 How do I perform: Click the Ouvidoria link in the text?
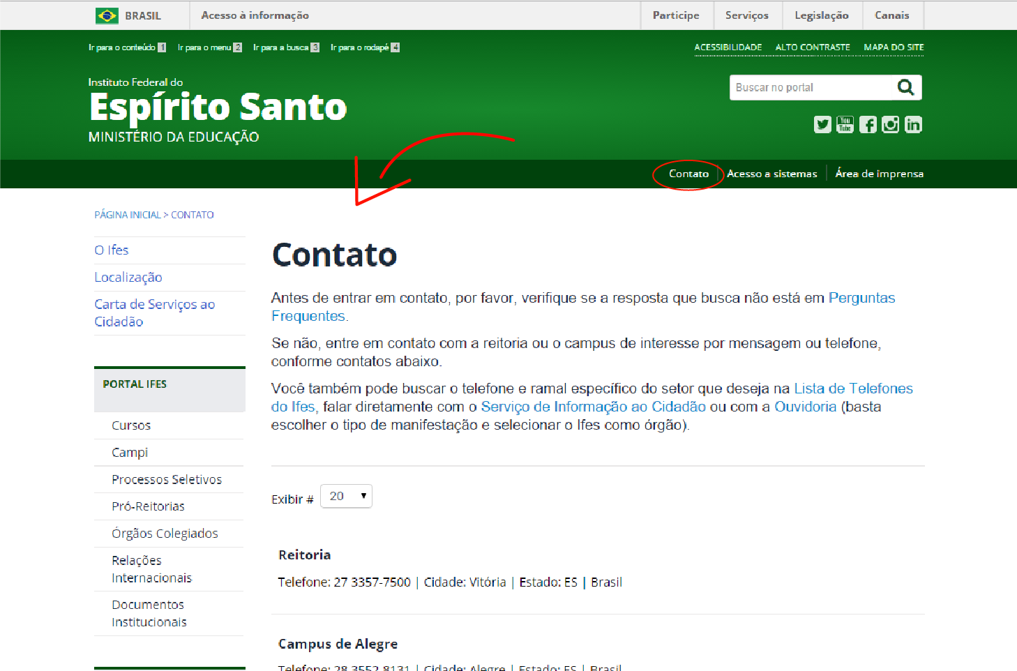[806, 406]
